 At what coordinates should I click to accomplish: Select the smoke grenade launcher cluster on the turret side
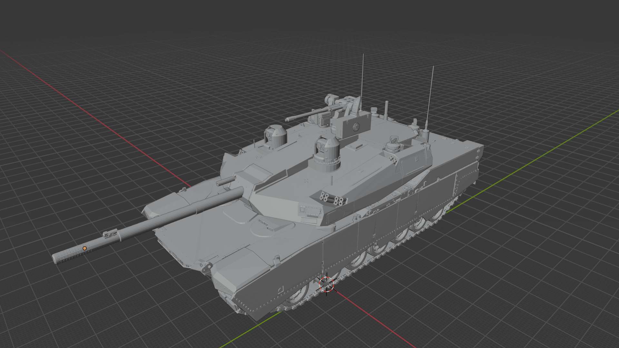point(333,199)
